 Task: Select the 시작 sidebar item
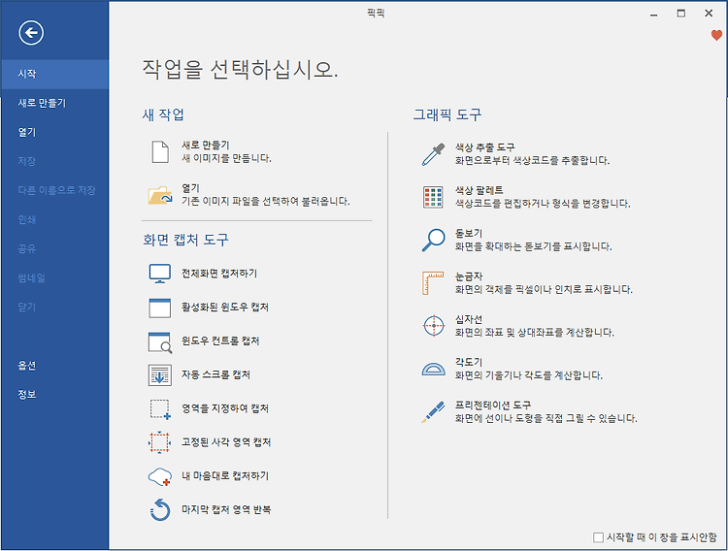click(54, 74)
